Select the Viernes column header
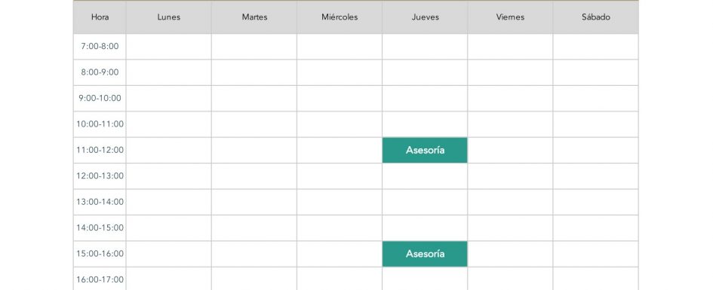 [510, 17]
